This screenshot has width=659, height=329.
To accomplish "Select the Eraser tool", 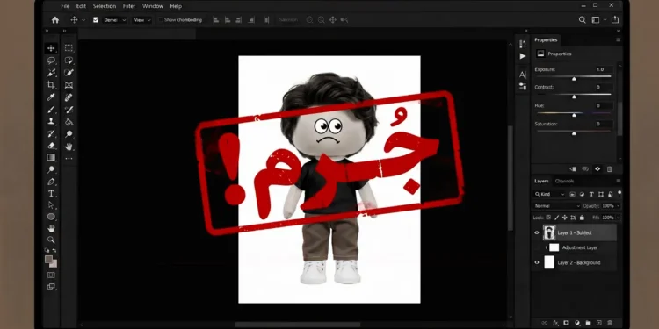I will pos(51,146).
